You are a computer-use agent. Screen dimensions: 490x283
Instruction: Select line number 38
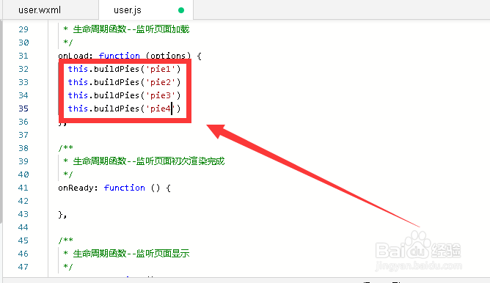point(23,148)
